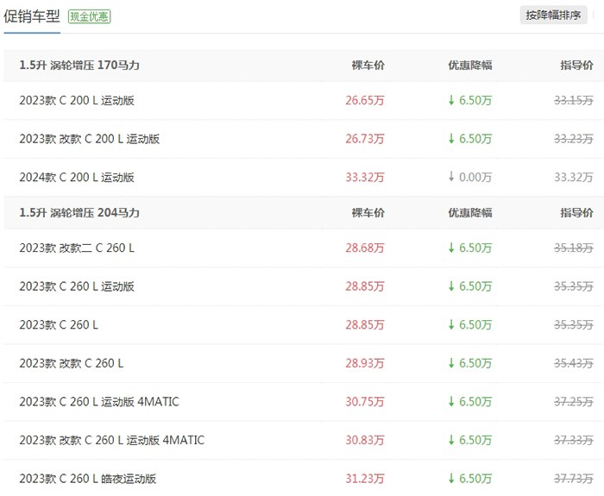This screenshot has height=496, width=604.
Task: Click green discount arrow in 30.75万 row
Action: [x=450, y=402]
